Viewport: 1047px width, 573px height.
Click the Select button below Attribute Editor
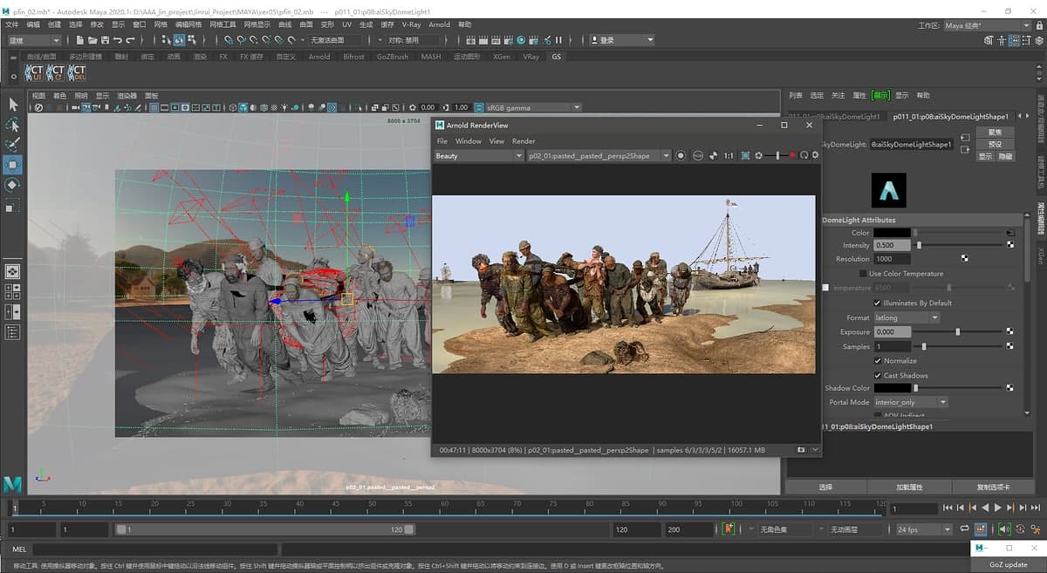click(826, 488)
